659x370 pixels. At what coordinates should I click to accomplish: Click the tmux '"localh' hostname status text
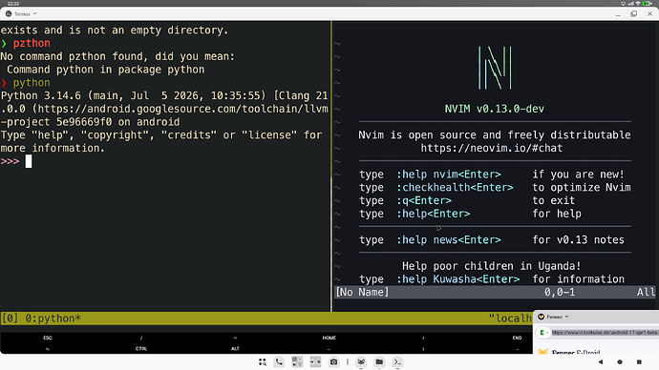(510, 319)
